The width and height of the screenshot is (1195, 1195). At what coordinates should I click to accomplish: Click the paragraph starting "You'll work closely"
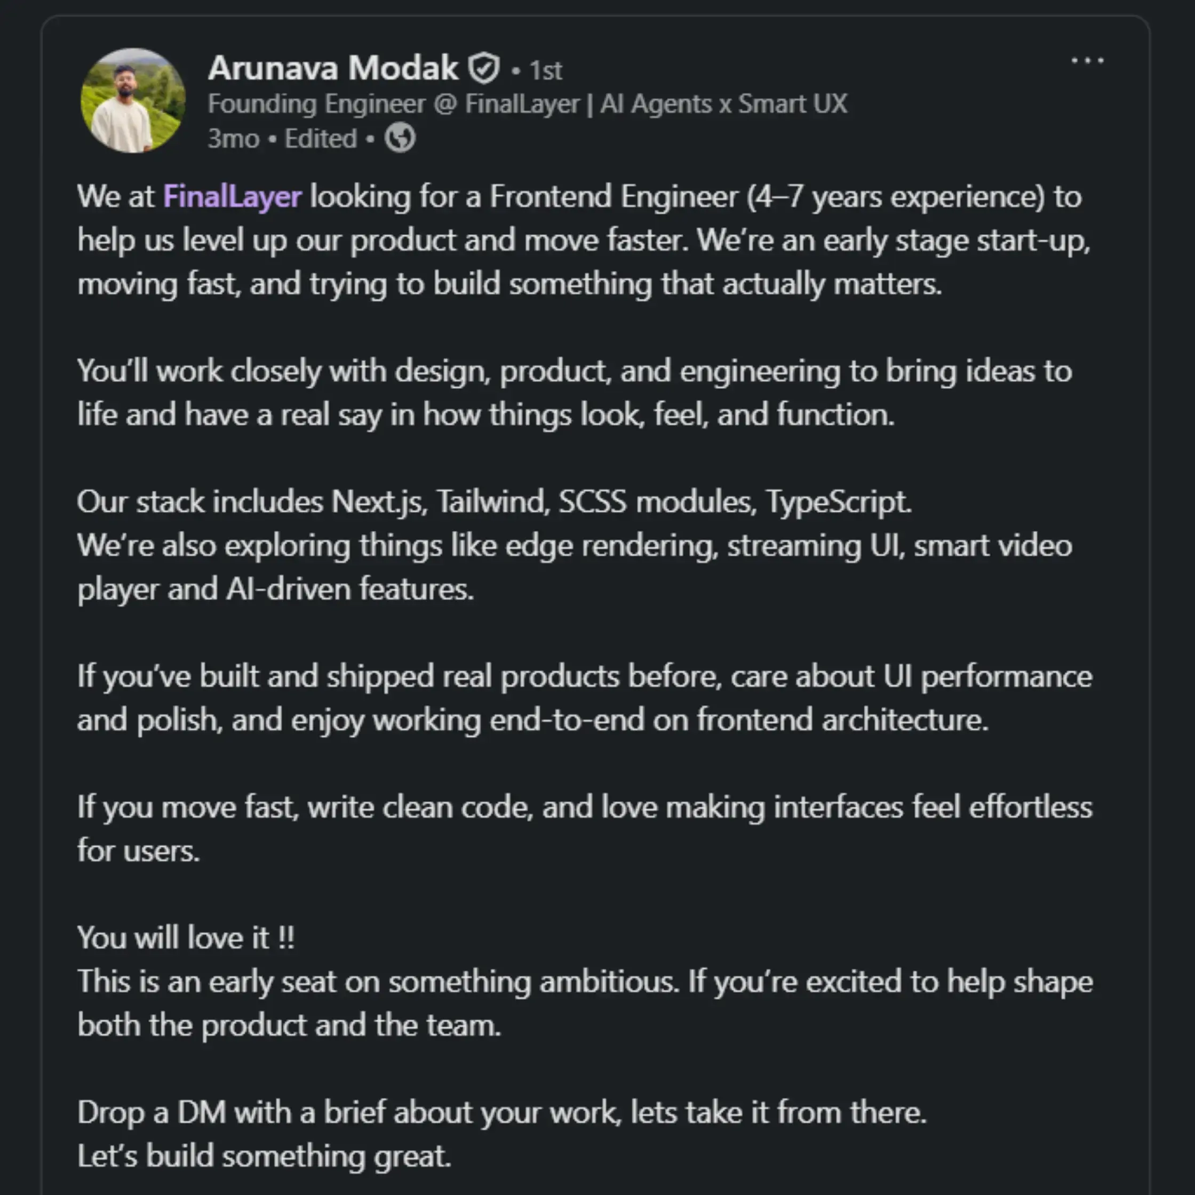pyautogui.click(x=574, y=392)
